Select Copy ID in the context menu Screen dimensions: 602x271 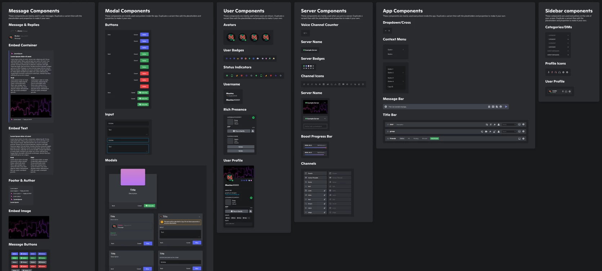click(390, 87)
